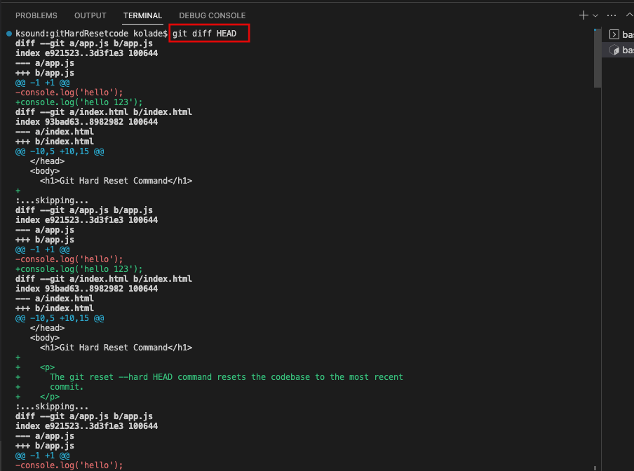634x471 pixels.
Task: Click the 'git diff HEAD' command text
Action: [x=208, y=34]
